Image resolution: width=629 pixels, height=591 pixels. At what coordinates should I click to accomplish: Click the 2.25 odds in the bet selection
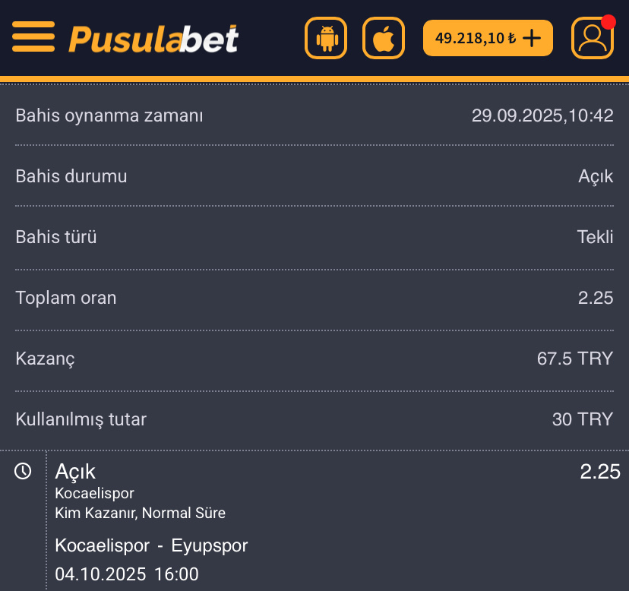coord(600,472)
